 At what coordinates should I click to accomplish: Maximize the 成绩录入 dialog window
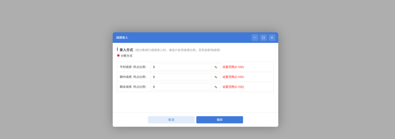263,38
